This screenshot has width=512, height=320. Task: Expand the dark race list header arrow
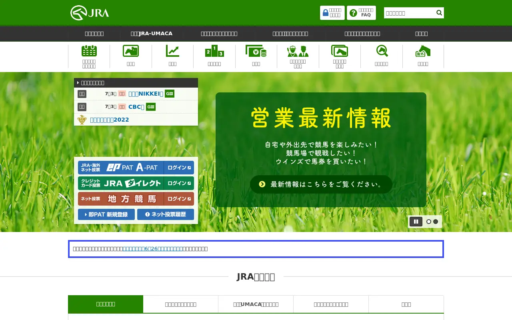point(78,83)
